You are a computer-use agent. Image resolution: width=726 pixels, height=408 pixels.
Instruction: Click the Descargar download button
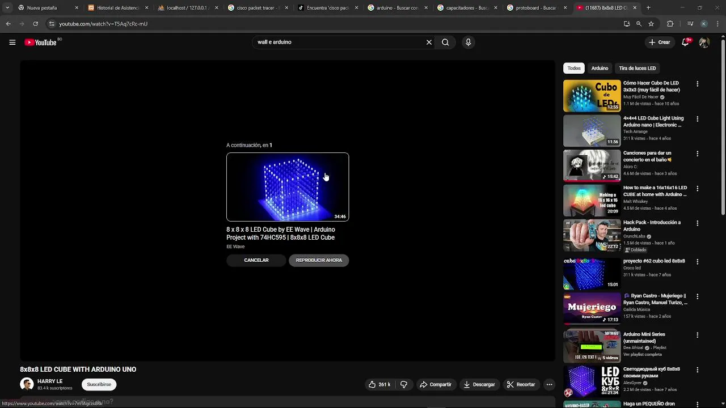[x=479, y=384]
